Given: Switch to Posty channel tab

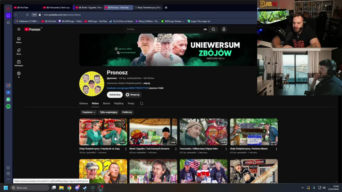Looking at the screenshot, I should point(131,103).
